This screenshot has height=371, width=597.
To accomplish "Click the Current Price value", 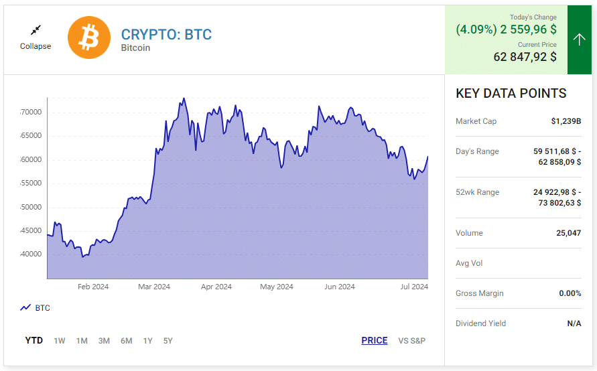I will tap(525, 57).
